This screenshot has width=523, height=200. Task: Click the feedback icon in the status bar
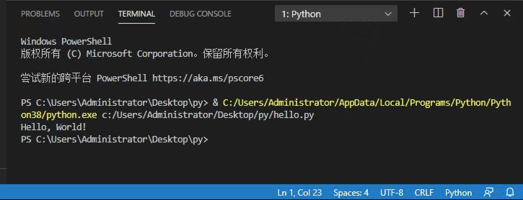[489, 192]
